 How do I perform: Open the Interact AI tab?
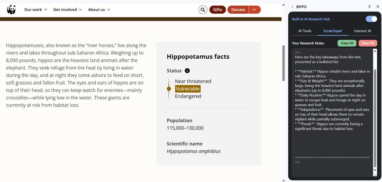362,31
